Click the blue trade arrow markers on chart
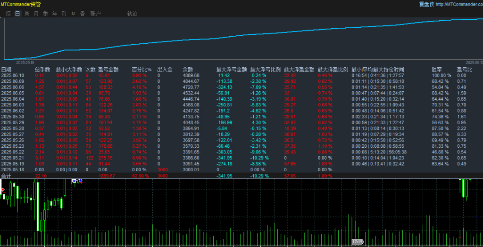 pyautogui.click(x=77, y=181)
